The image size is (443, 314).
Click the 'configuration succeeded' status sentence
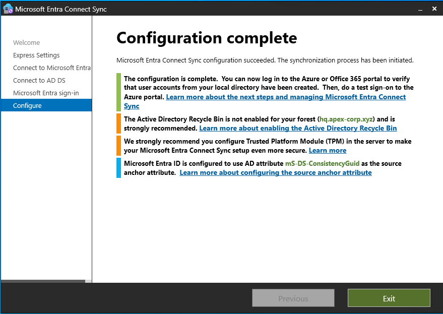pos(265,60)
